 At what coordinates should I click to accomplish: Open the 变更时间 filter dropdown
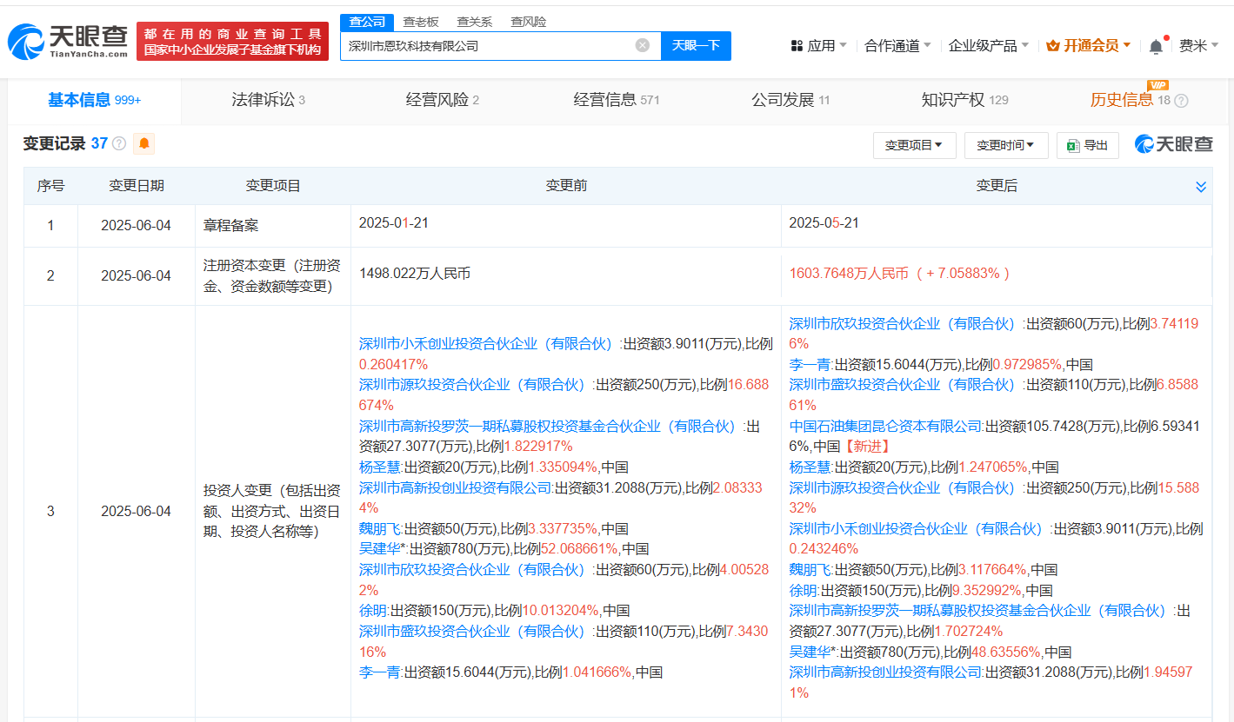pyautogui.click(x=1005, y=145)
